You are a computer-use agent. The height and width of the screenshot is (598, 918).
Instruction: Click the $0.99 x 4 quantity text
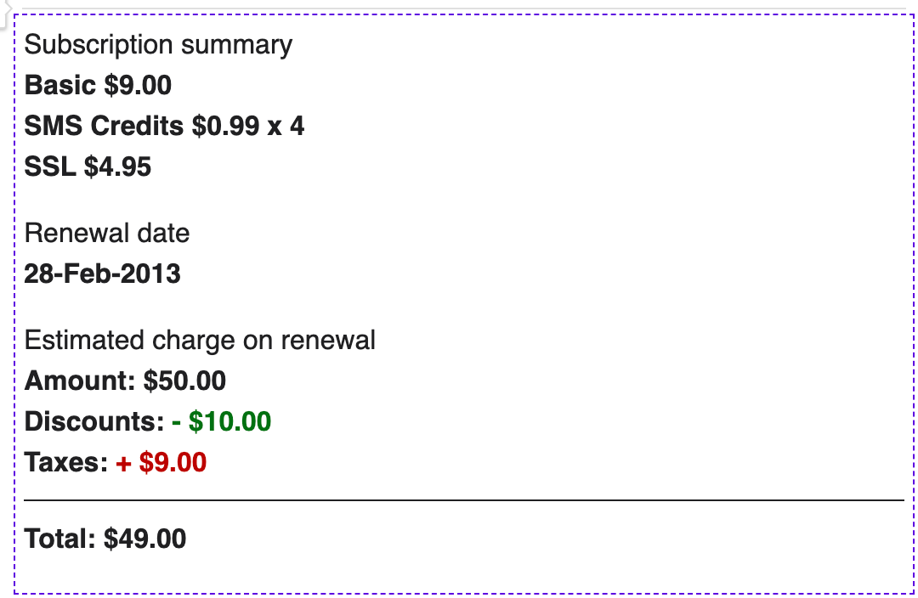tap(247, 126)
